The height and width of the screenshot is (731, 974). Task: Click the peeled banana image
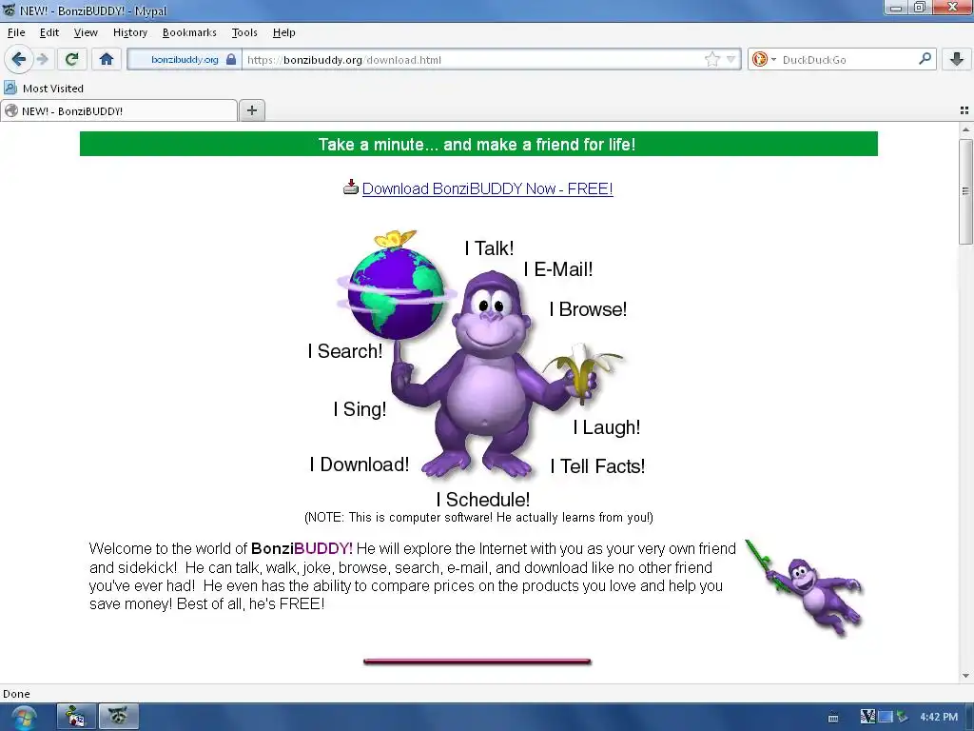click(583, 372)
